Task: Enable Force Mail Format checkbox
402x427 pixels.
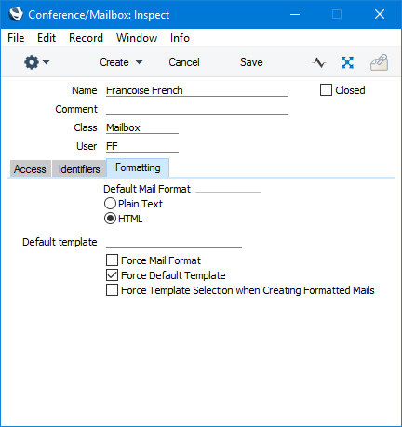Action: pos(112,260)
